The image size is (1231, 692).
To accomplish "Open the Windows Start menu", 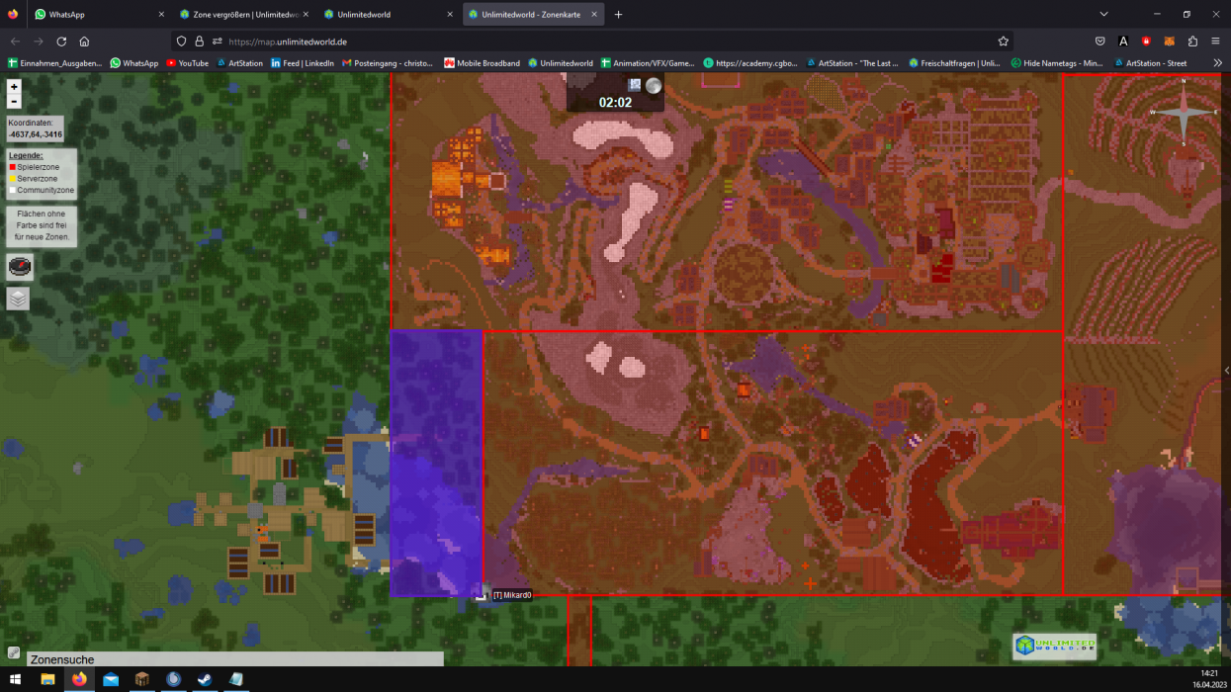I will (x=15, y=679).
